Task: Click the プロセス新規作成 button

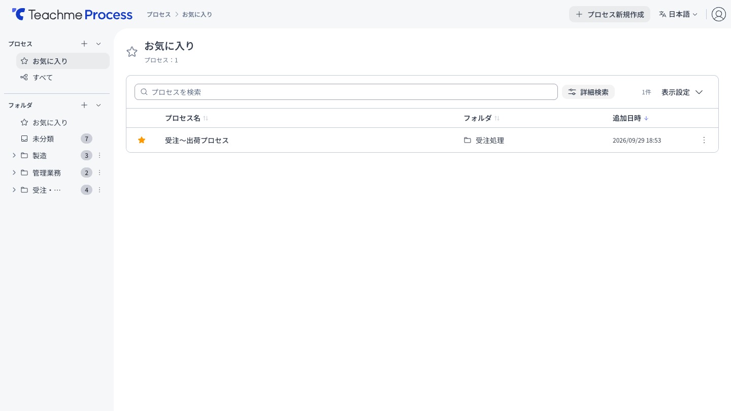Action: pos(609,14)
